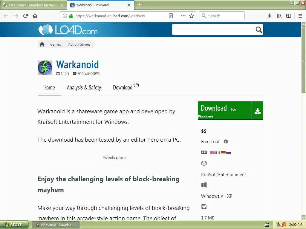Click the LO4D site search field
The width and height of the screenshot is (306, 229).
[x=213, y=30]
